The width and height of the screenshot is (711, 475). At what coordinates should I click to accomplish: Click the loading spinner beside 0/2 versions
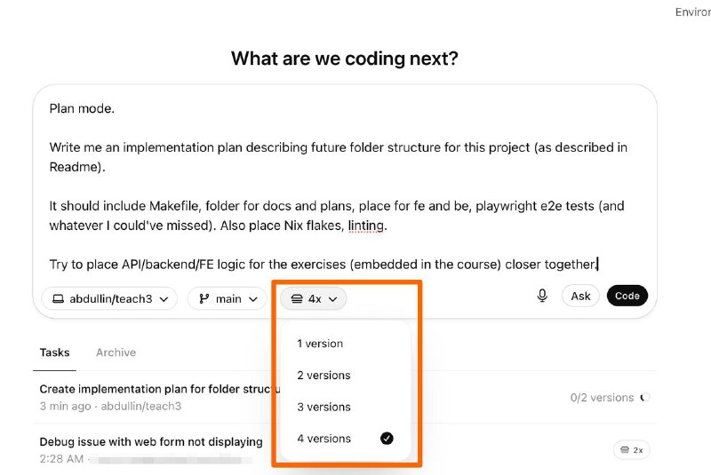(645, 398)
